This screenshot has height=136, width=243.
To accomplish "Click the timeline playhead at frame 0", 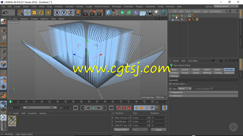I will point(10,102).
